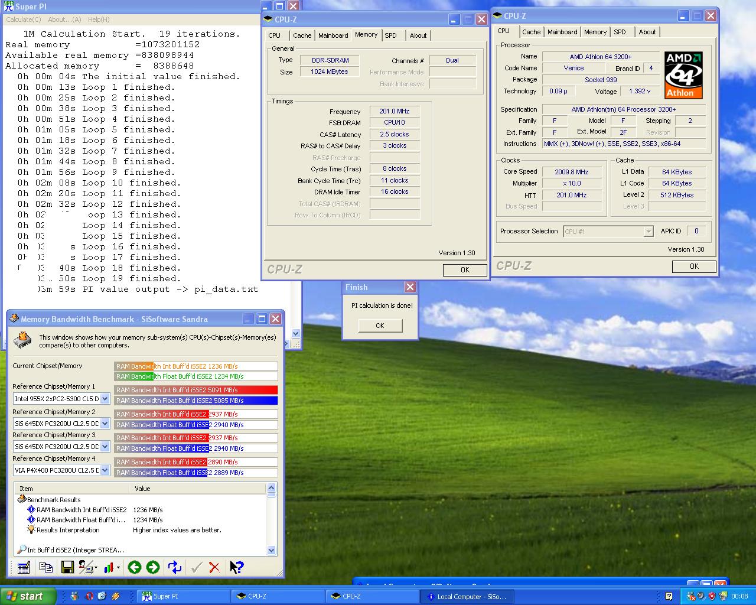This screenshot has width=756, height=605.
Task: Click the grey checkmark icon in Sandra toolbar
Action: point(197,568)
